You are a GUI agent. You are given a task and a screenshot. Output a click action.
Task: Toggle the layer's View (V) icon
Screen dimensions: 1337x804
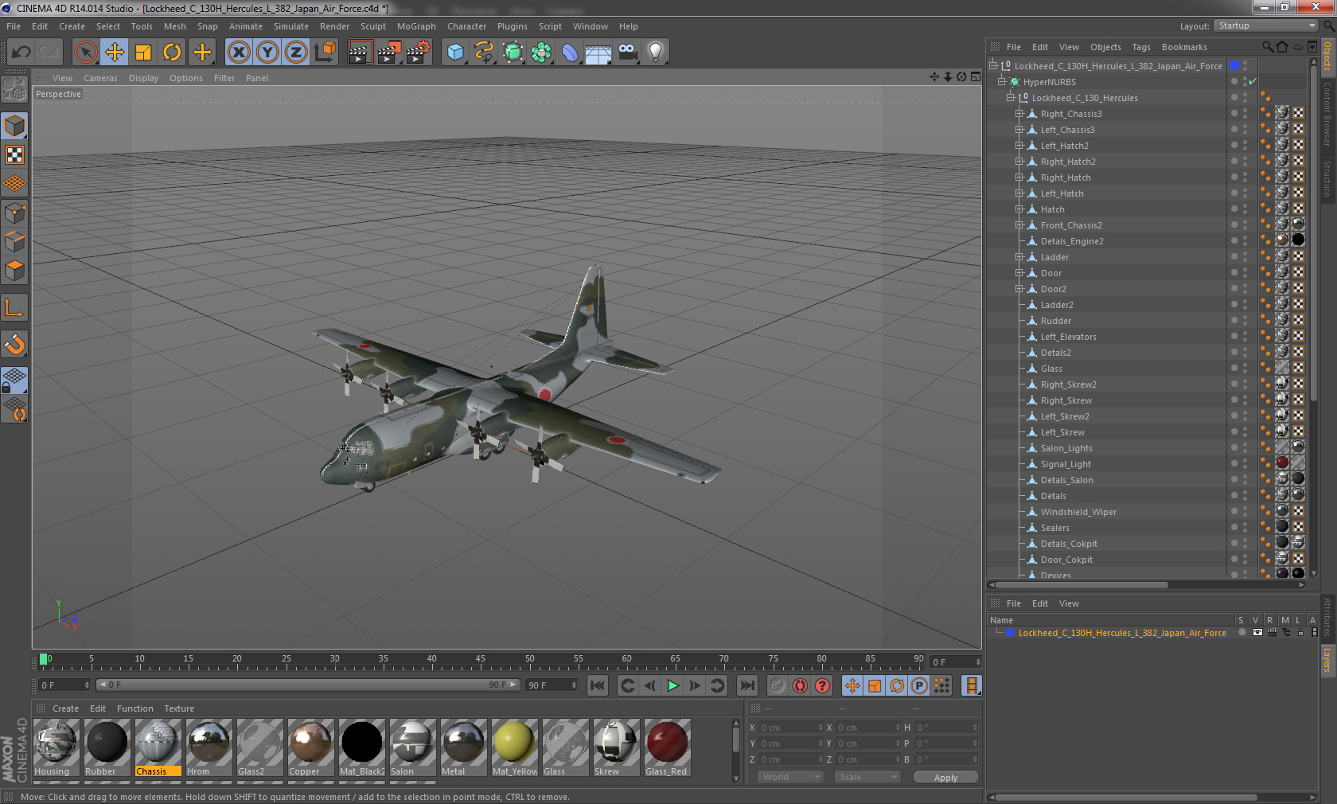(1257, 633)
